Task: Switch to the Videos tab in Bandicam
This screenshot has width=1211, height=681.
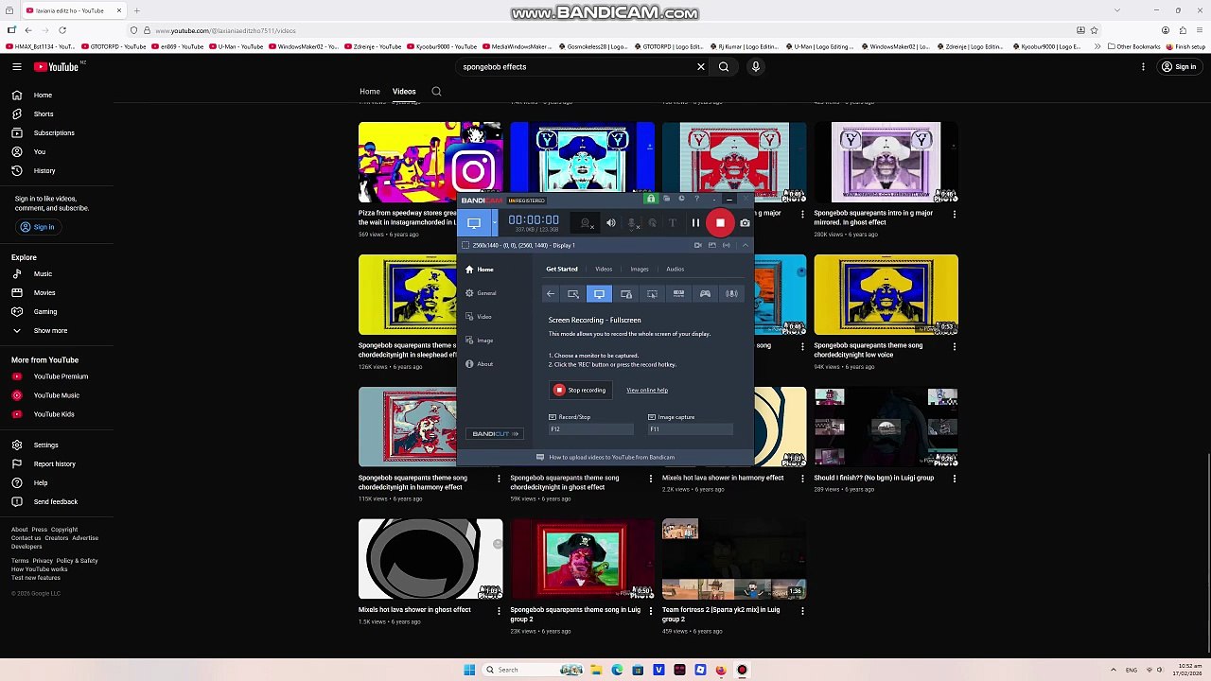Action: 604,270
